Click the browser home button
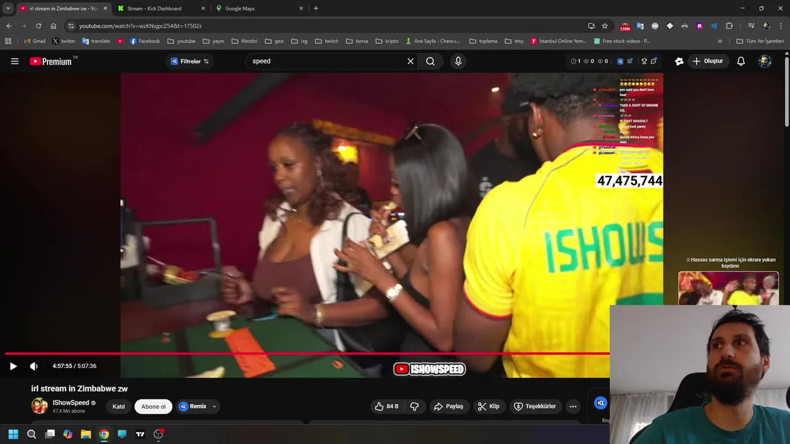Viewport: 790px width, 444px height. (54, 26)
